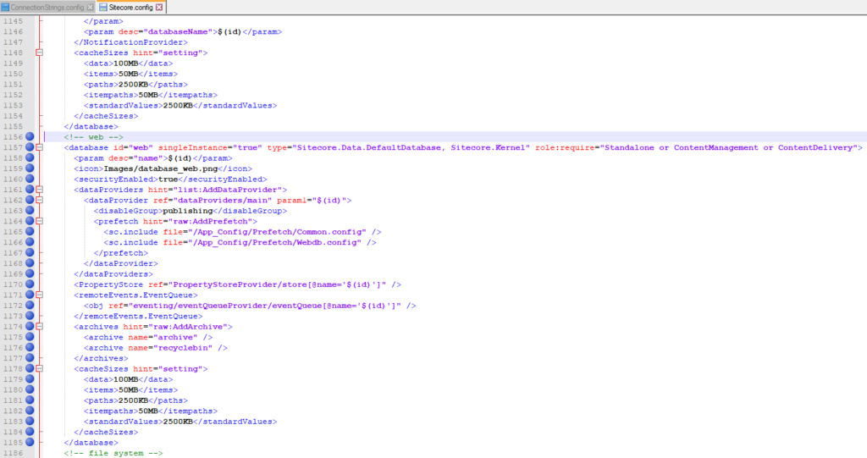This screenshot has width=867, height=458.
Task: Click line number 1186 in the margin
Action: point(13,452)
